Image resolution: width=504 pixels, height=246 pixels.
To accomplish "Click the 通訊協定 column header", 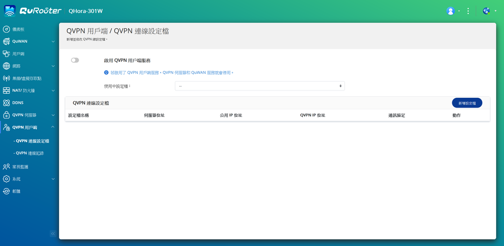I will (397, 115).
